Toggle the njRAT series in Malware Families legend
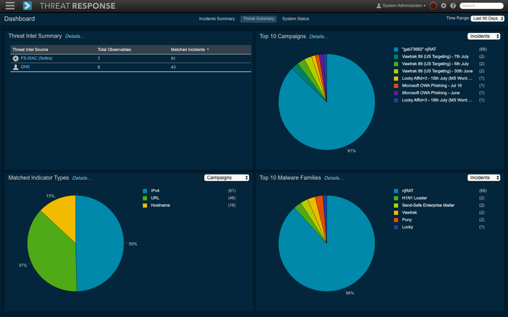Screen dimensions: 508x317 pos(407,191)
